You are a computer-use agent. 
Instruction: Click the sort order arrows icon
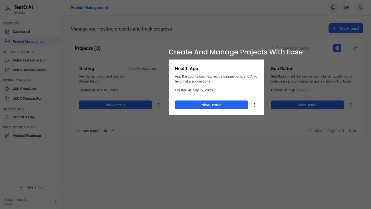(x=355, y=48)
